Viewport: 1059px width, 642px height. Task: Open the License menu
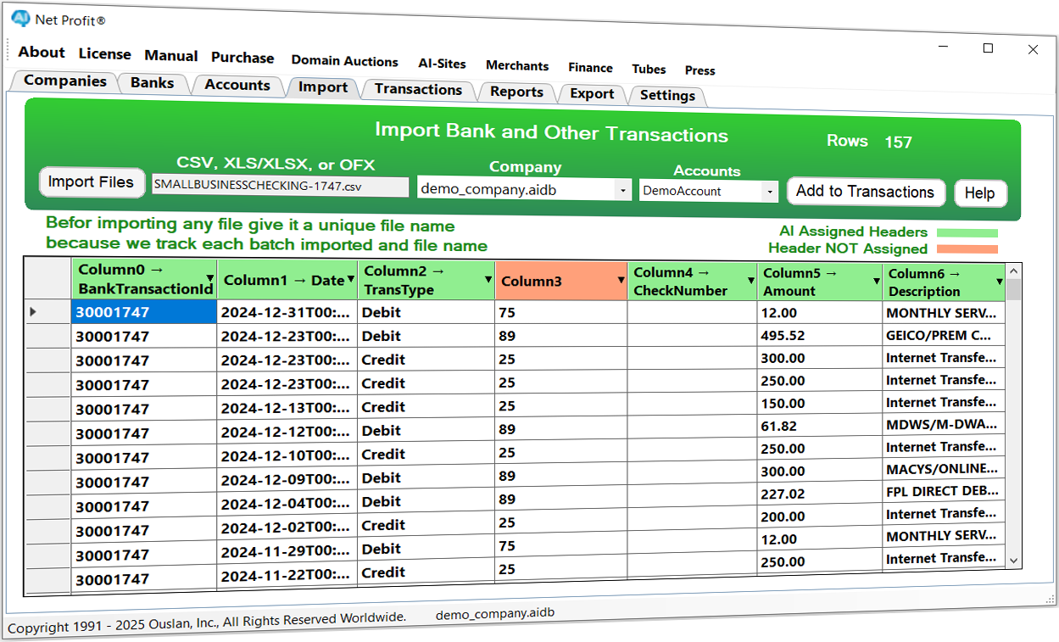pyautogui.click(x=105, y=53)
